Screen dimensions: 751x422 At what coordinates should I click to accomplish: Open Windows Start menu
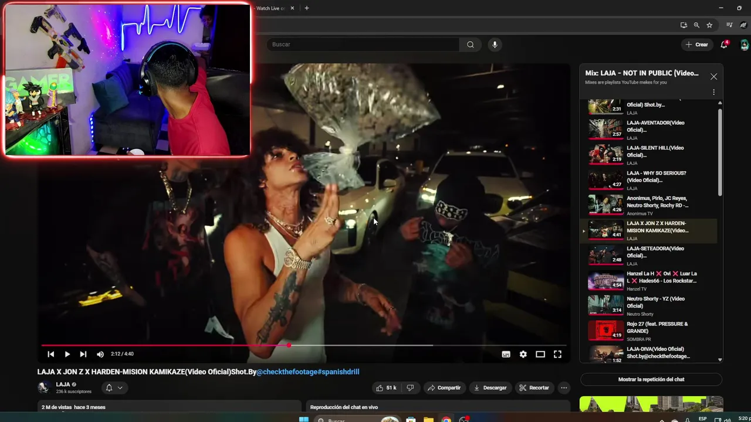(x=304, y=420)
